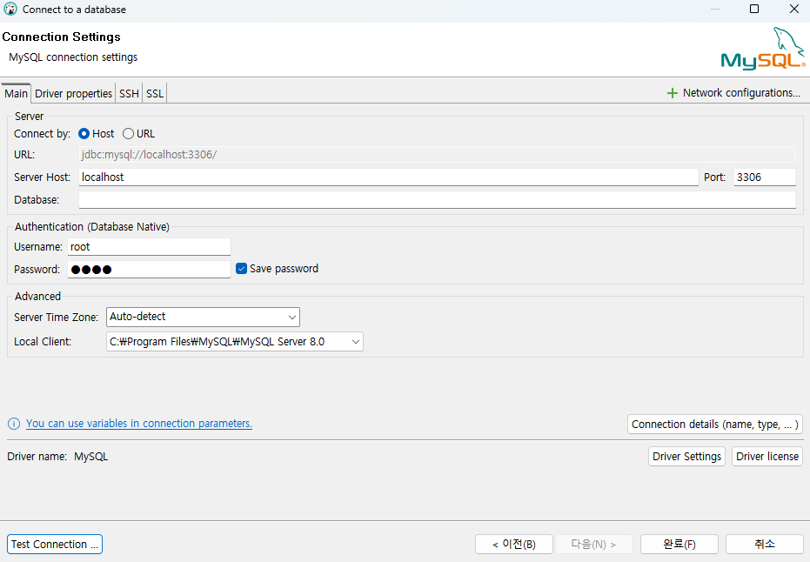Click the 이전(B) back button
This screenshot has width=810, height=562.
coord(514,544)
